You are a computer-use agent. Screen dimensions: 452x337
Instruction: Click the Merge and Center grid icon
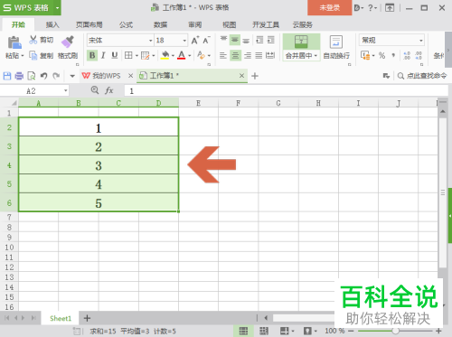click(x=301, y=42)
